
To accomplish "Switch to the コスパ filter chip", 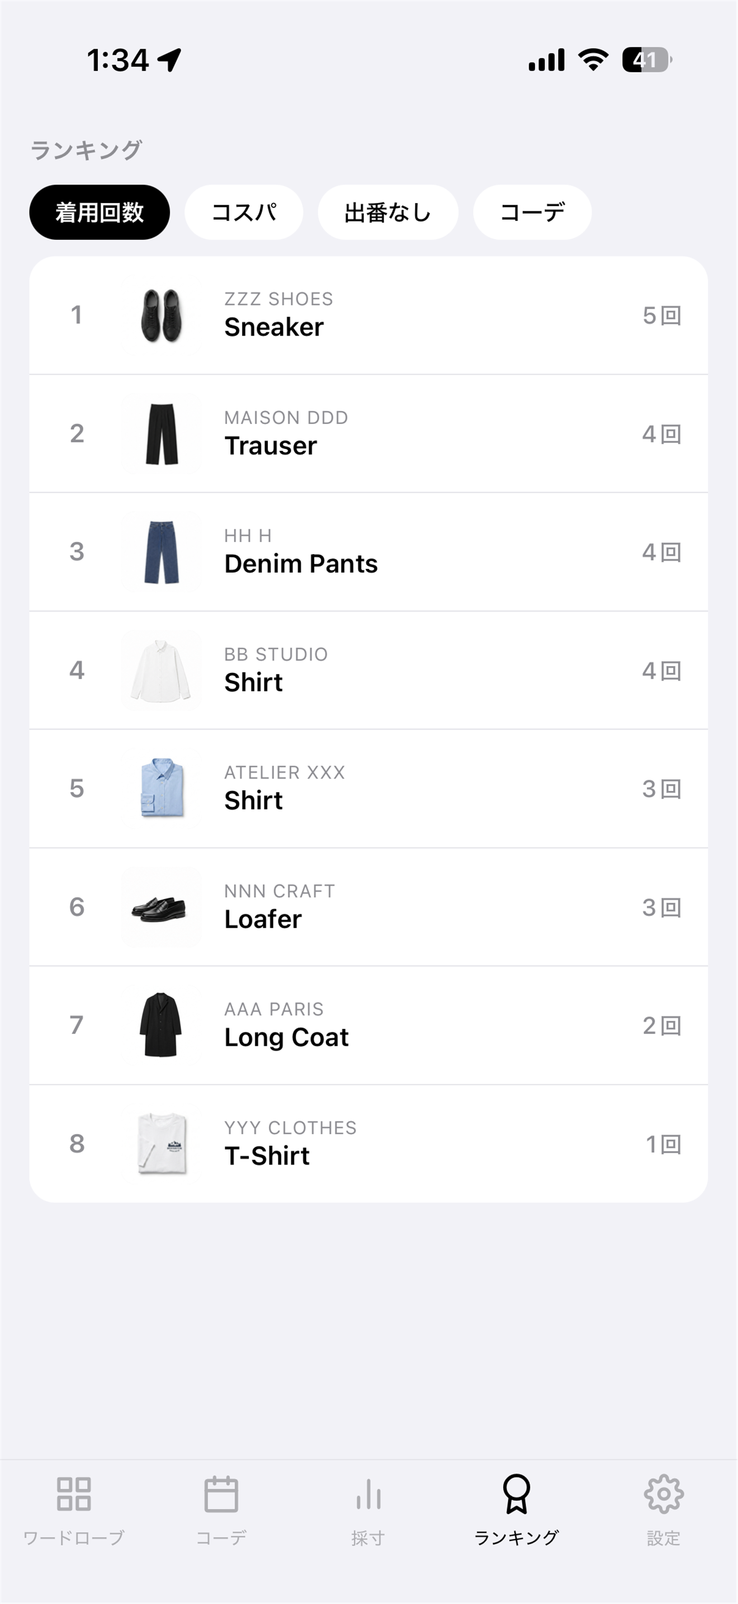I will (x=244, y=213).
